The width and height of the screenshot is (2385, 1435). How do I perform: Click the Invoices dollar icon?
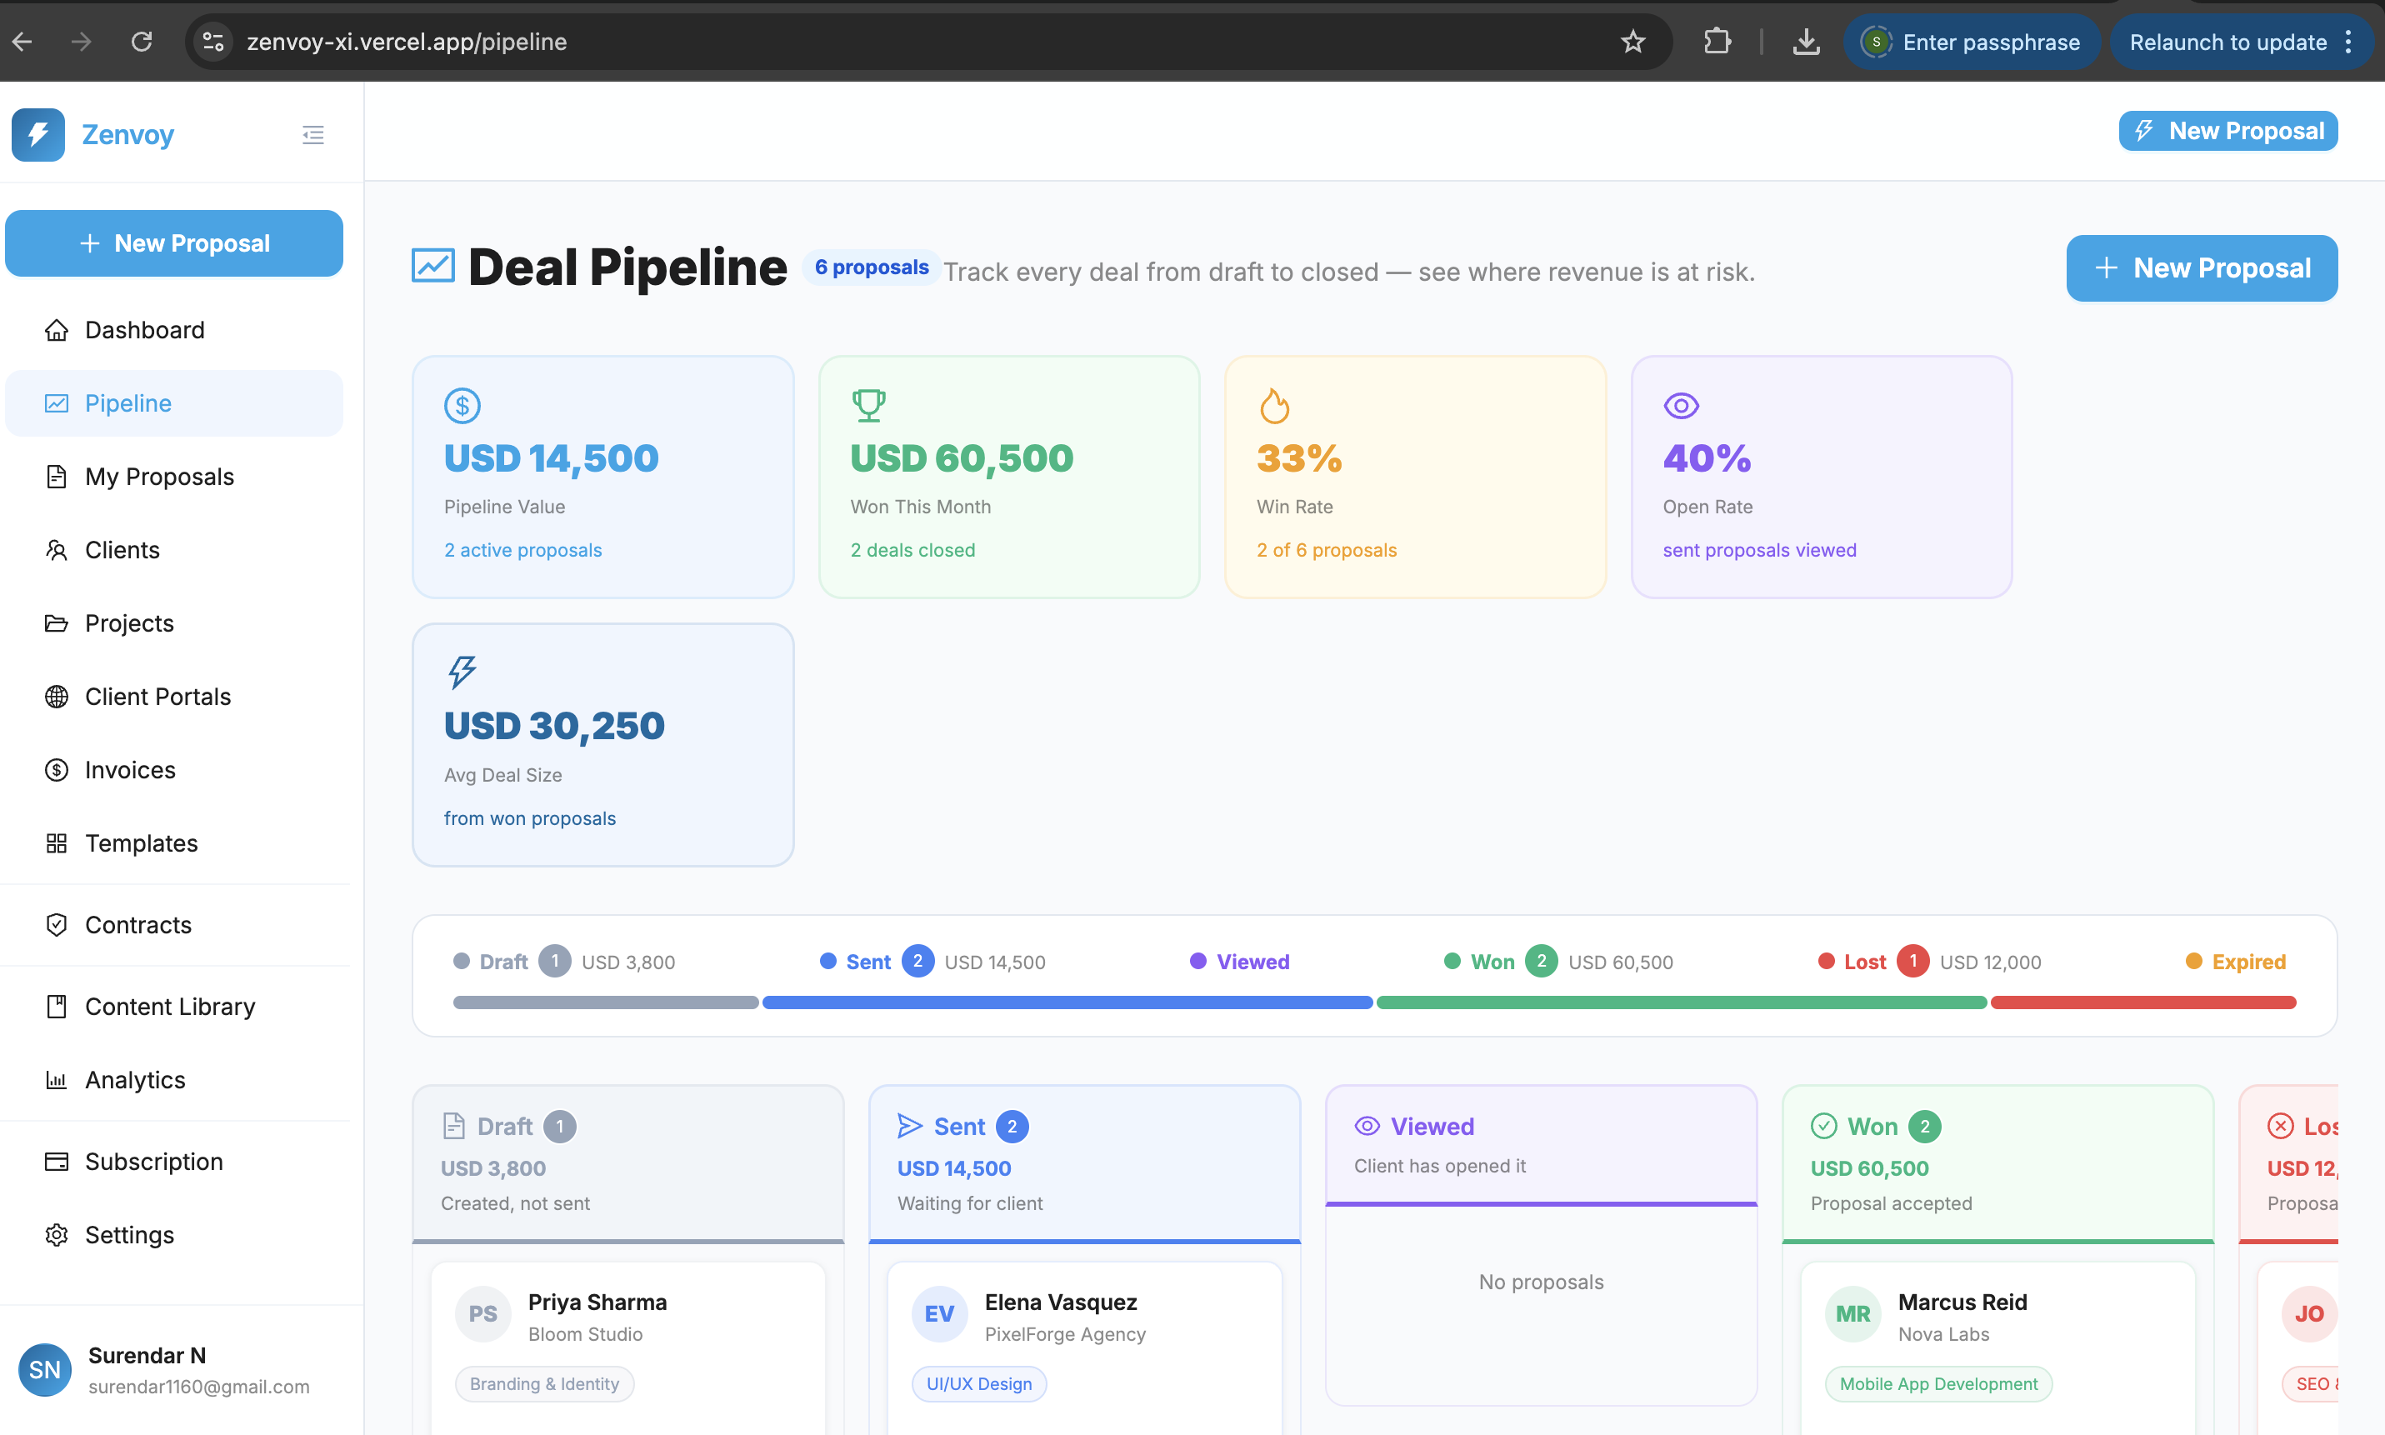pos(56,771)
